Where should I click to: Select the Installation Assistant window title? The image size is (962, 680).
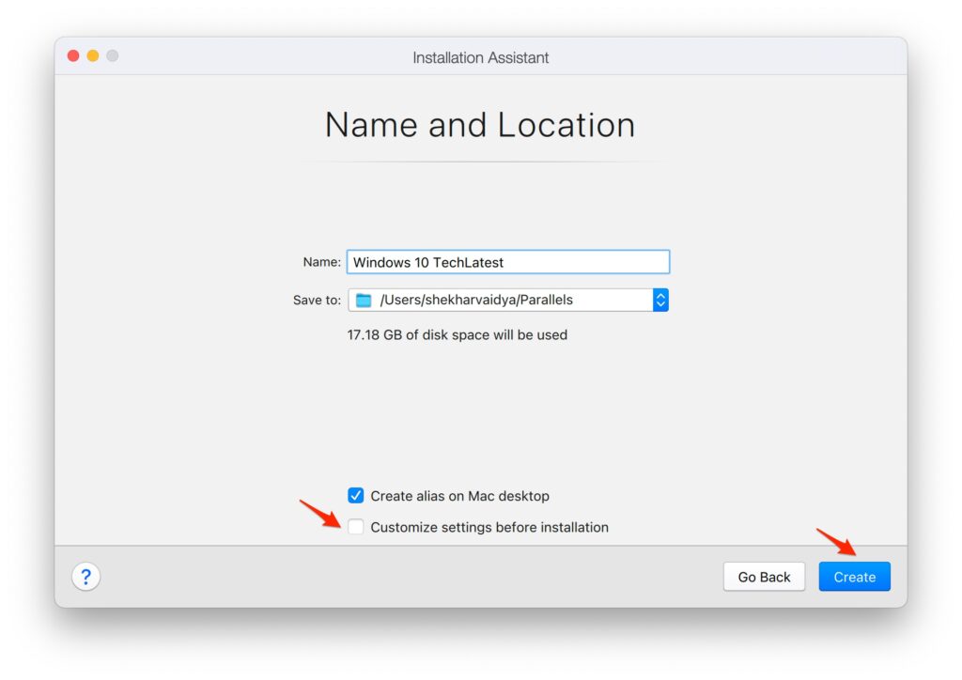[x=480, y=57]
